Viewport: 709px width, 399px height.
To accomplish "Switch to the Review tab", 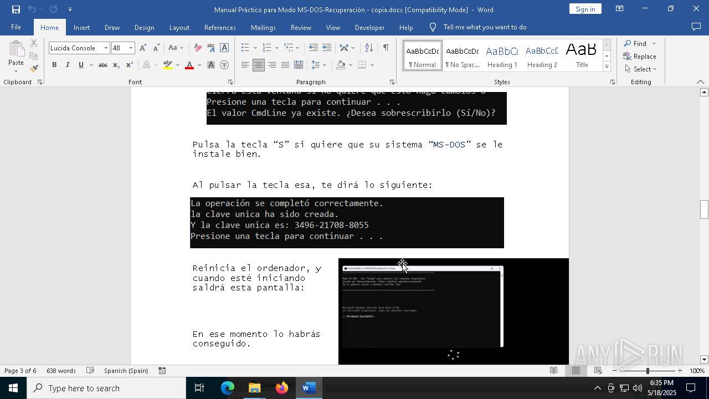I will [x=301, y=27].
